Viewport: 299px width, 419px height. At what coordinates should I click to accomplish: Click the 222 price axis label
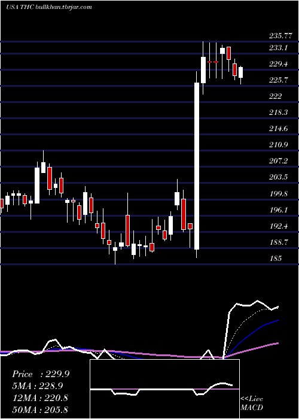click(x=276, y=96)
